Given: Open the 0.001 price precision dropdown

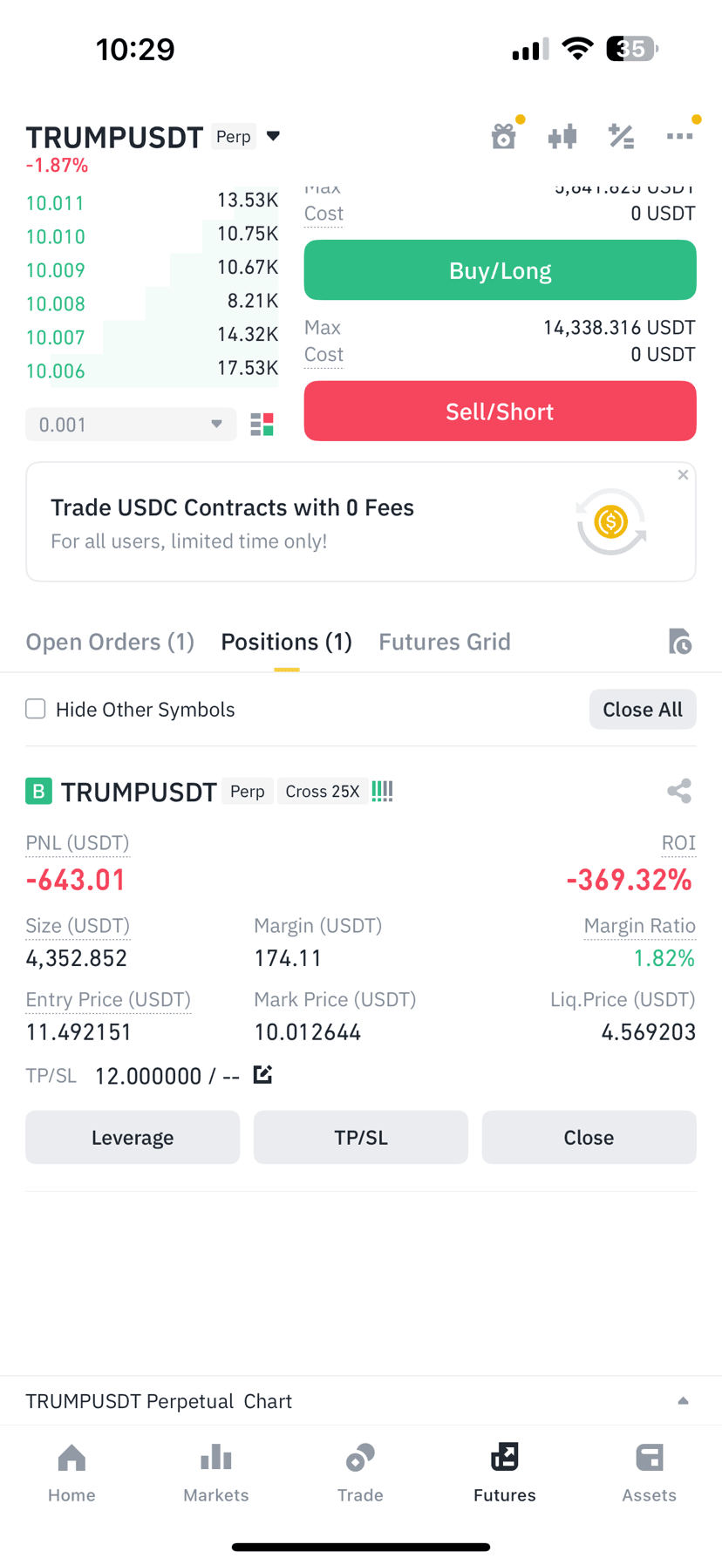Looking at the screenshot, I should tap(131, 425).
